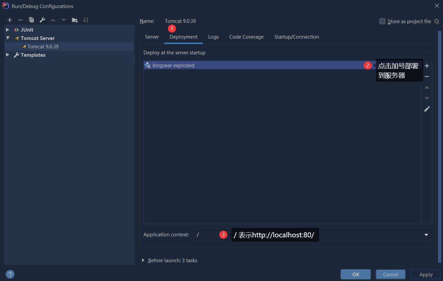Move configuration up arrow in left toolbar

coord(53,20)
